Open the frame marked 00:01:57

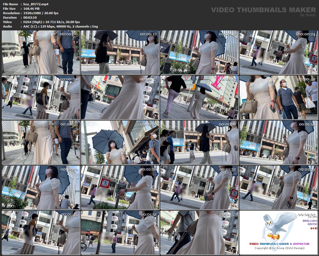pos(199,233)
